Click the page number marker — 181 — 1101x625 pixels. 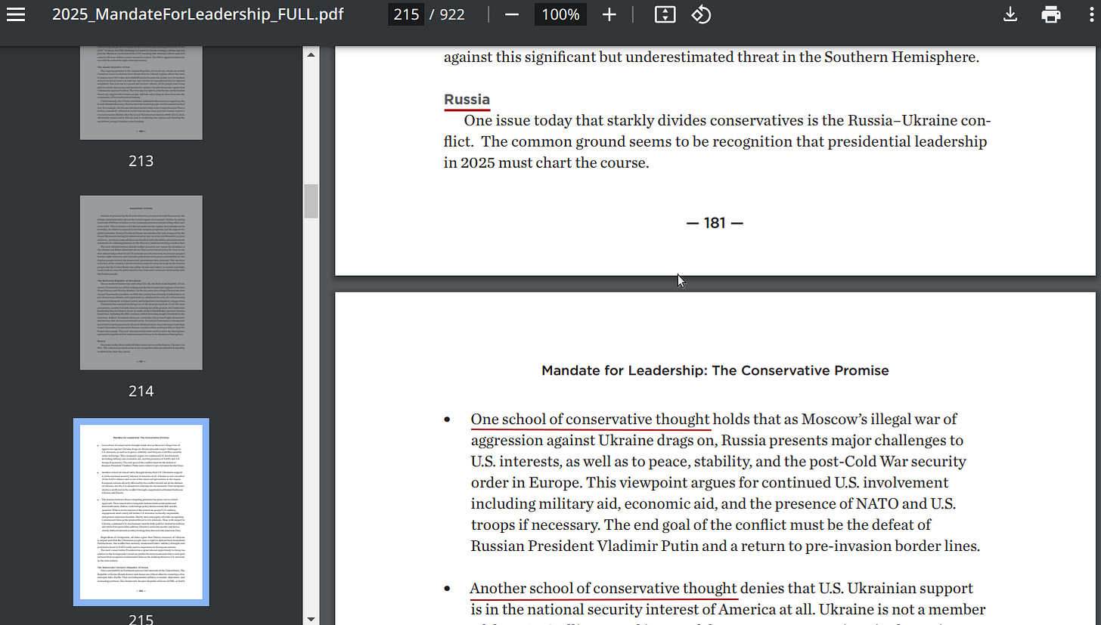(715, 223)
